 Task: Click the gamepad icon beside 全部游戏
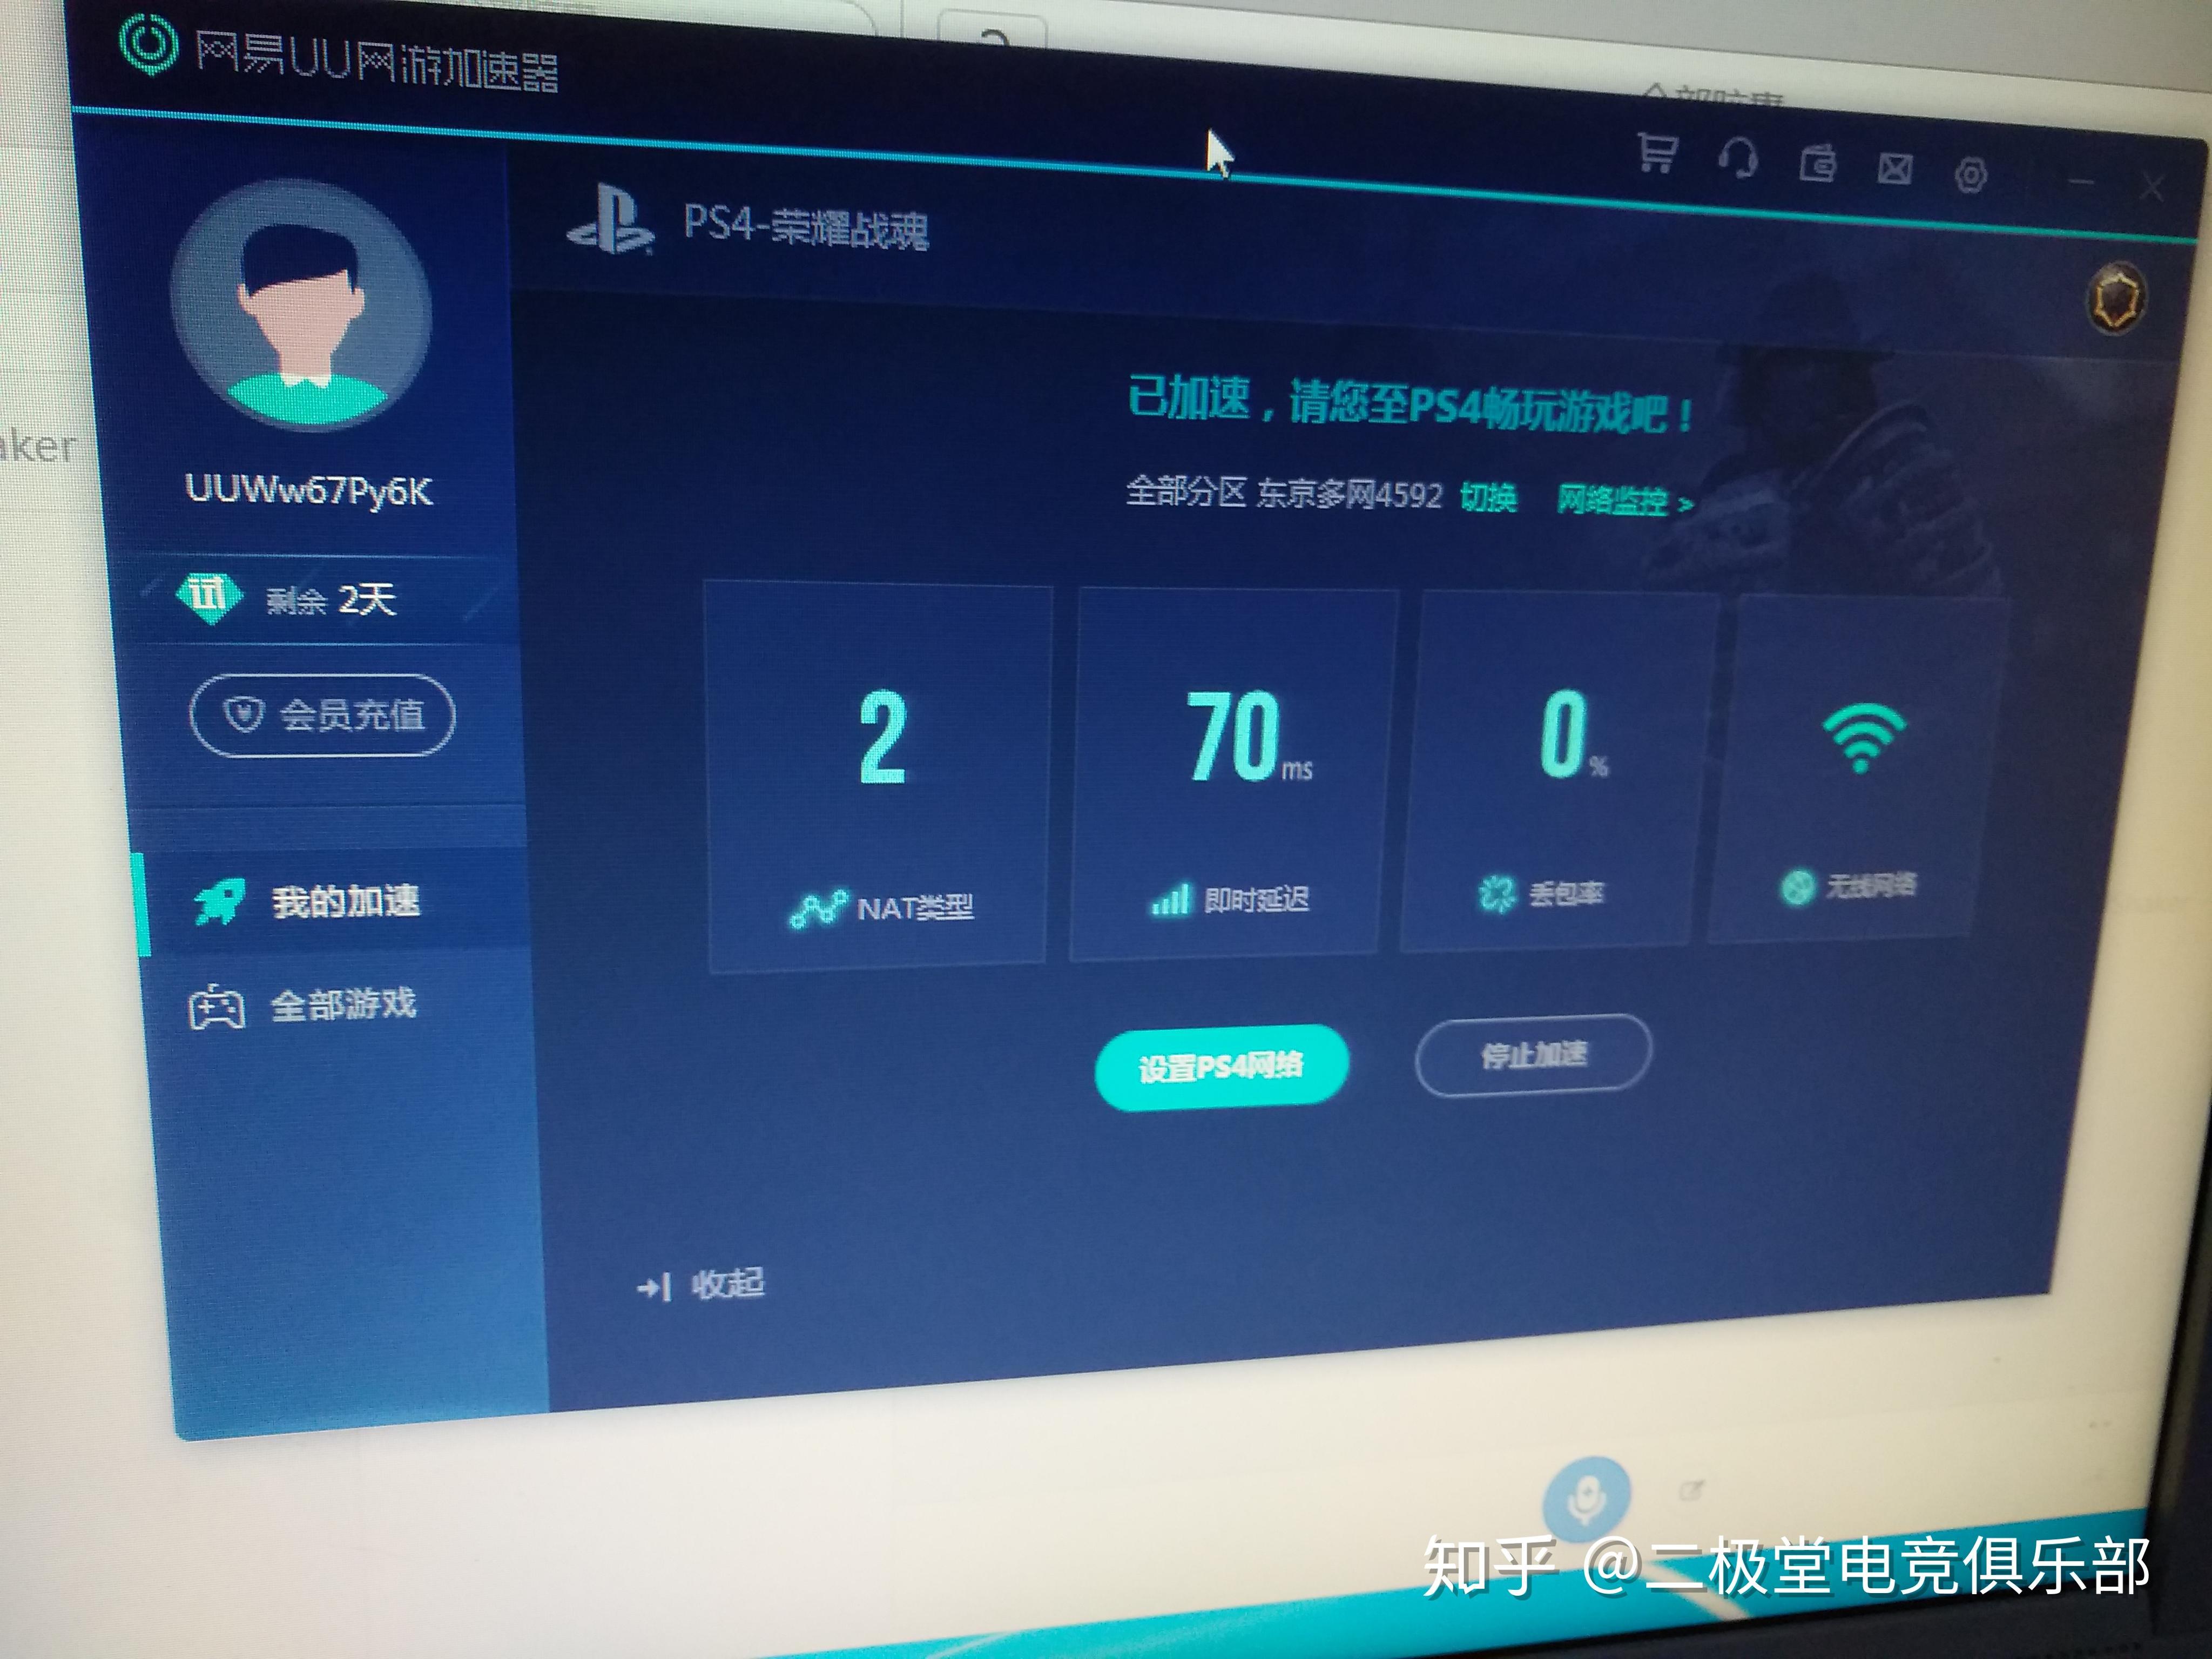pos(216,1007)
